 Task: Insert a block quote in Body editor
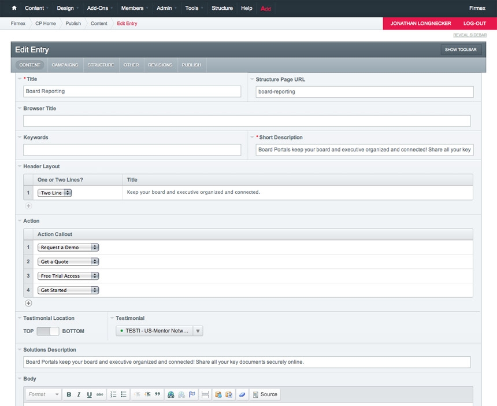158,394
